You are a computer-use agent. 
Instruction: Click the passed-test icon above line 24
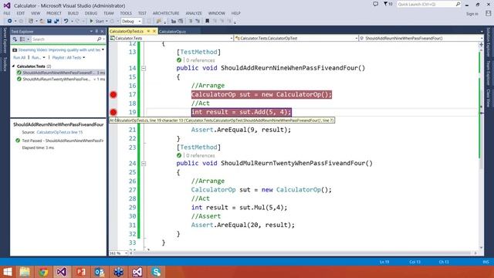pos(179,155)
